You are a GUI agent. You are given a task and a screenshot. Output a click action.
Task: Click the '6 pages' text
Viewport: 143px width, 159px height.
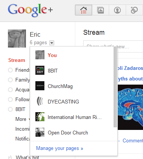[x=38, y=43]
